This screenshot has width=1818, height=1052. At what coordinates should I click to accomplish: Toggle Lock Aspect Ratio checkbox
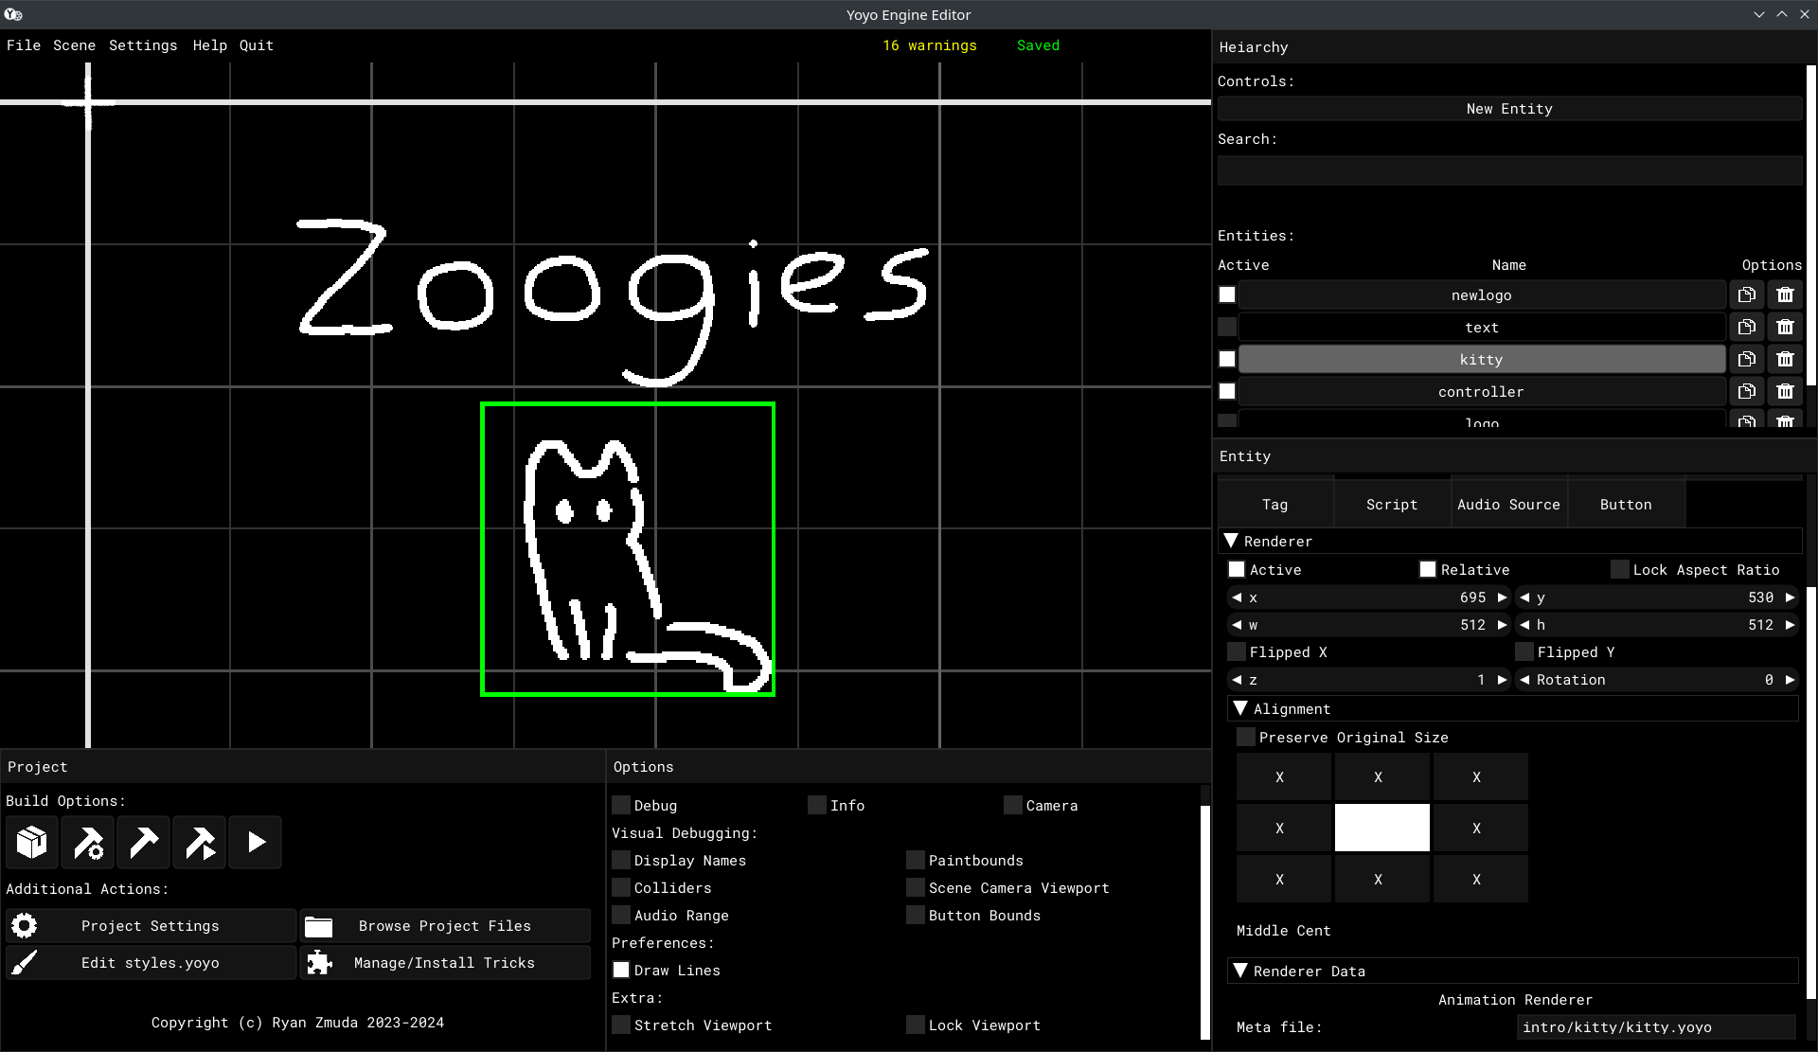(x=1620, y=570)
